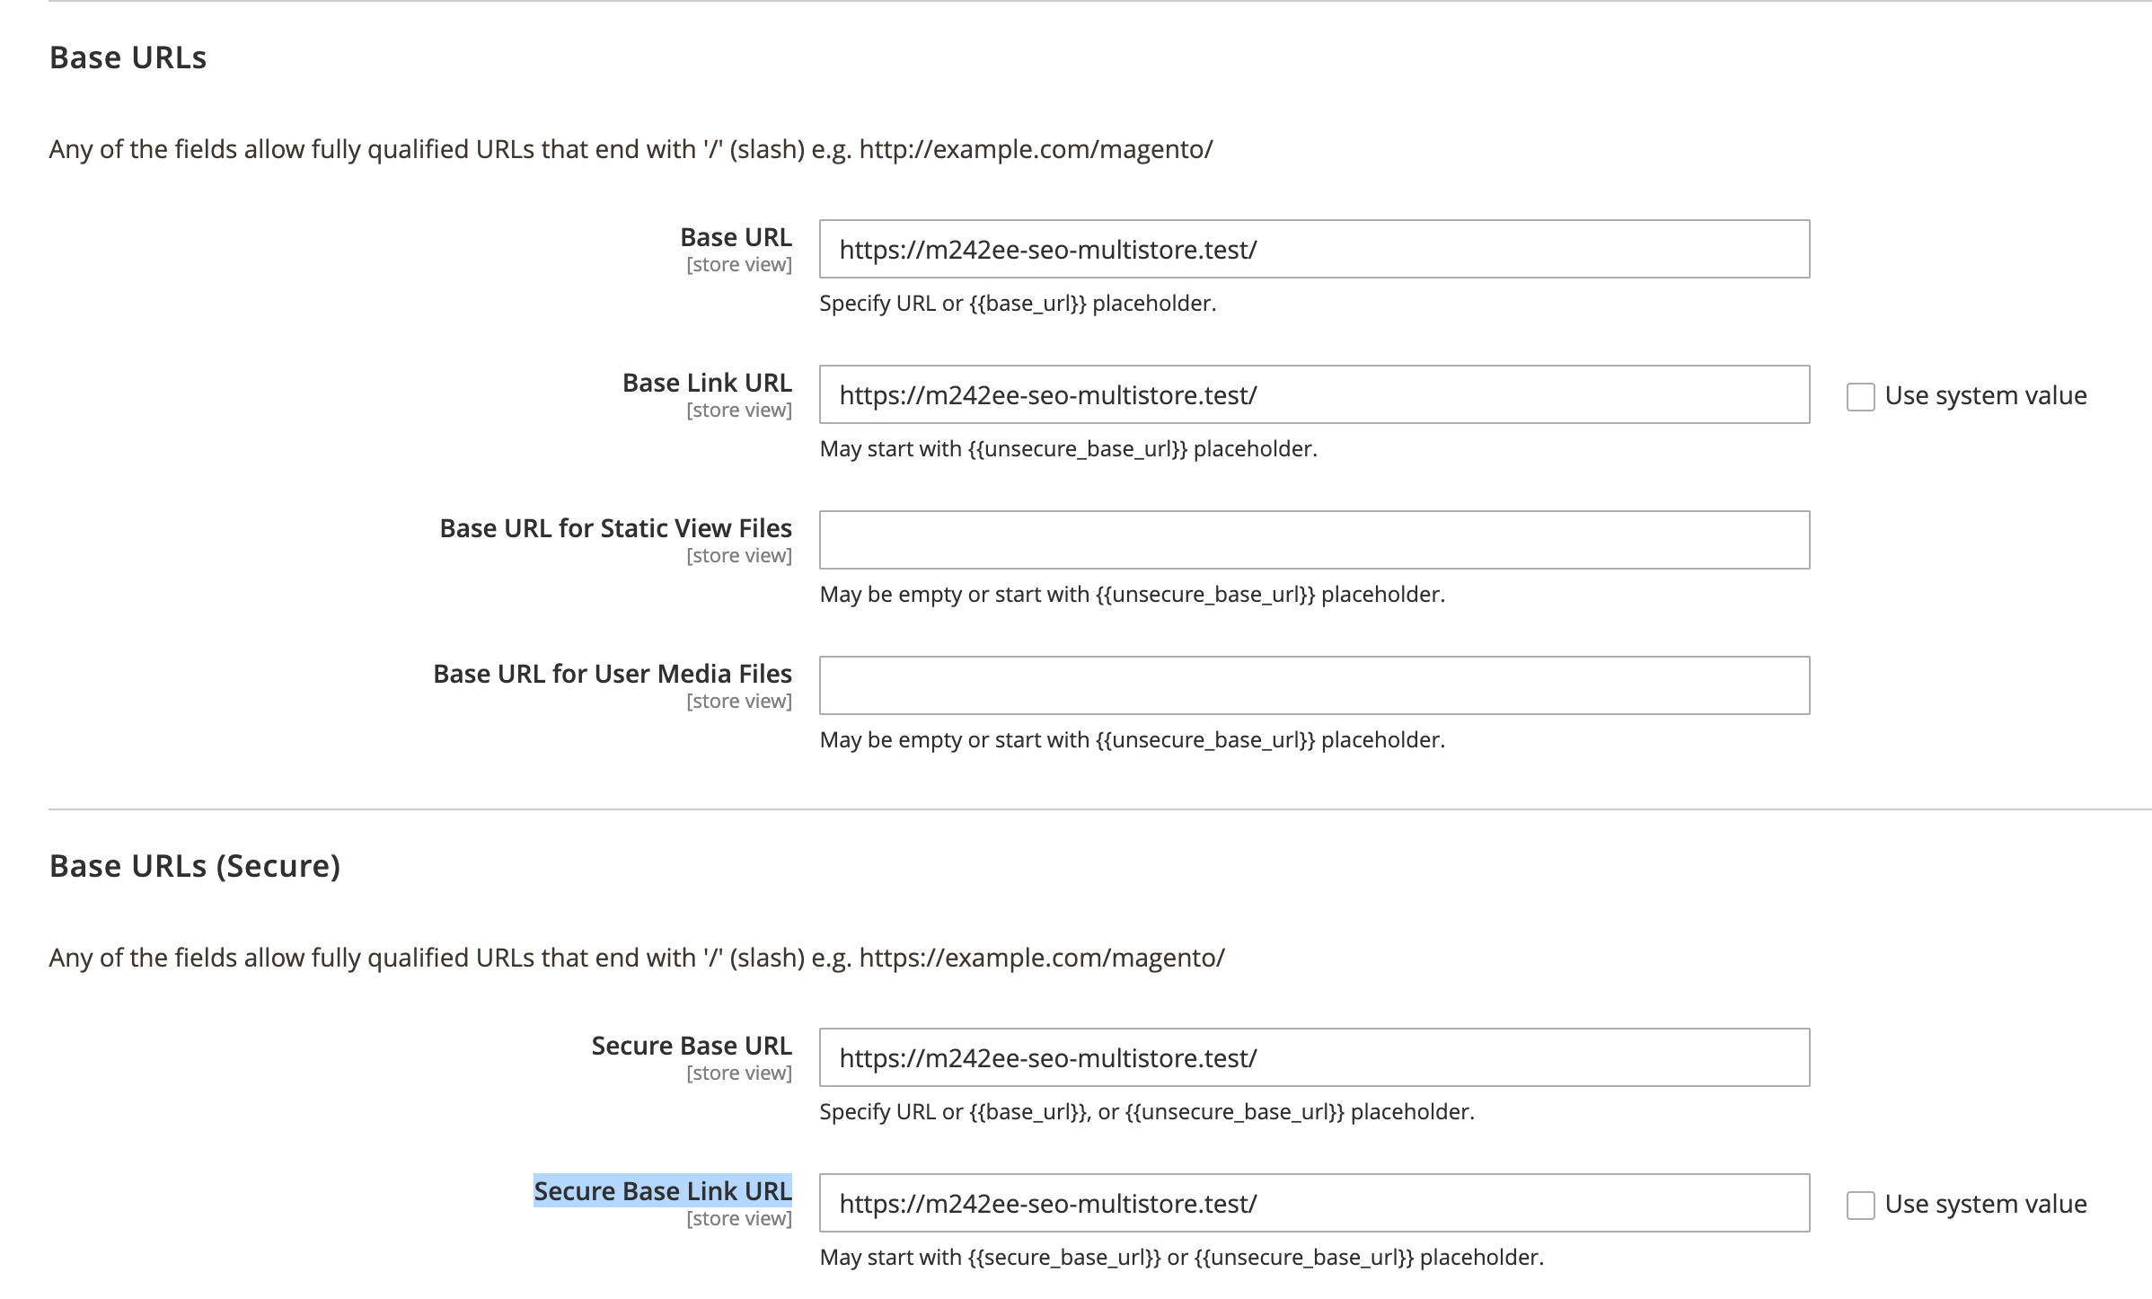Collapse the Base URLs (Secure) section heading

coord(194,865)
